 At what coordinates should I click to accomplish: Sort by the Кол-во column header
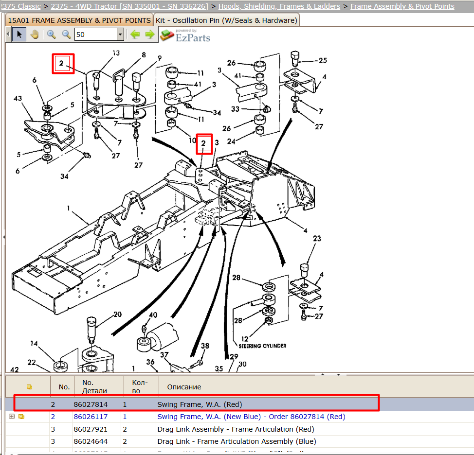140,387
